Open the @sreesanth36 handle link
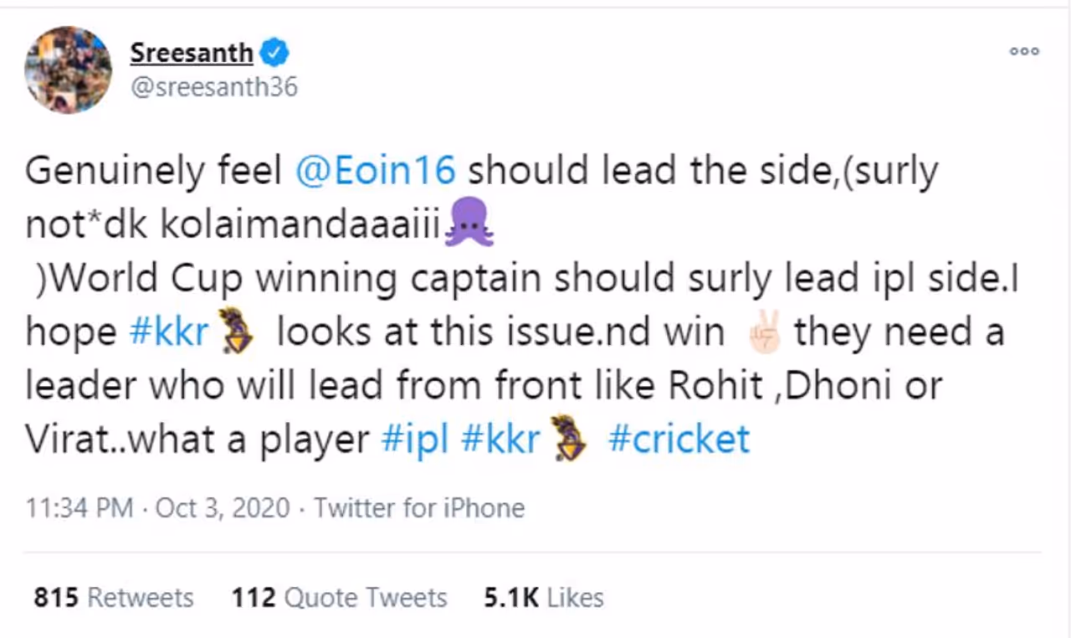Screen dimensions: 1071x638 [213, 87]
